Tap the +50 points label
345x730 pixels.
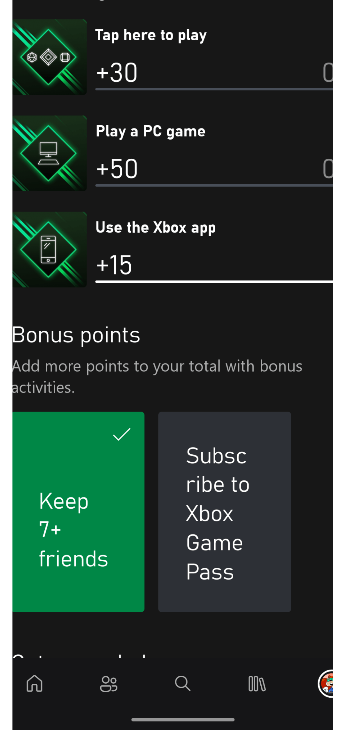point(117,168)
